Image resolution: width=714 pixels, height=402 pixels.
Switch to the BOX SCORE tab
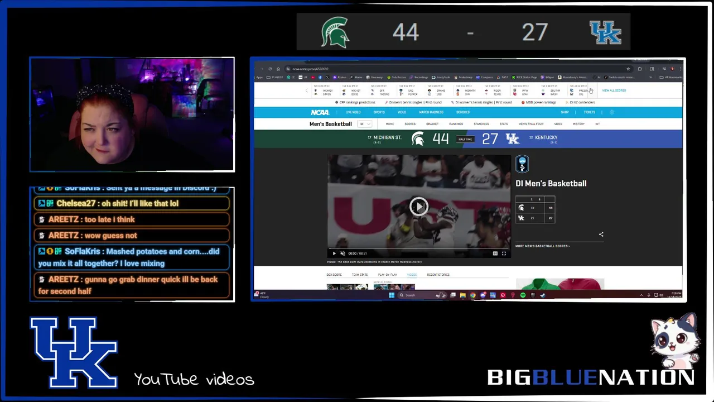click(x=334, y=275)
